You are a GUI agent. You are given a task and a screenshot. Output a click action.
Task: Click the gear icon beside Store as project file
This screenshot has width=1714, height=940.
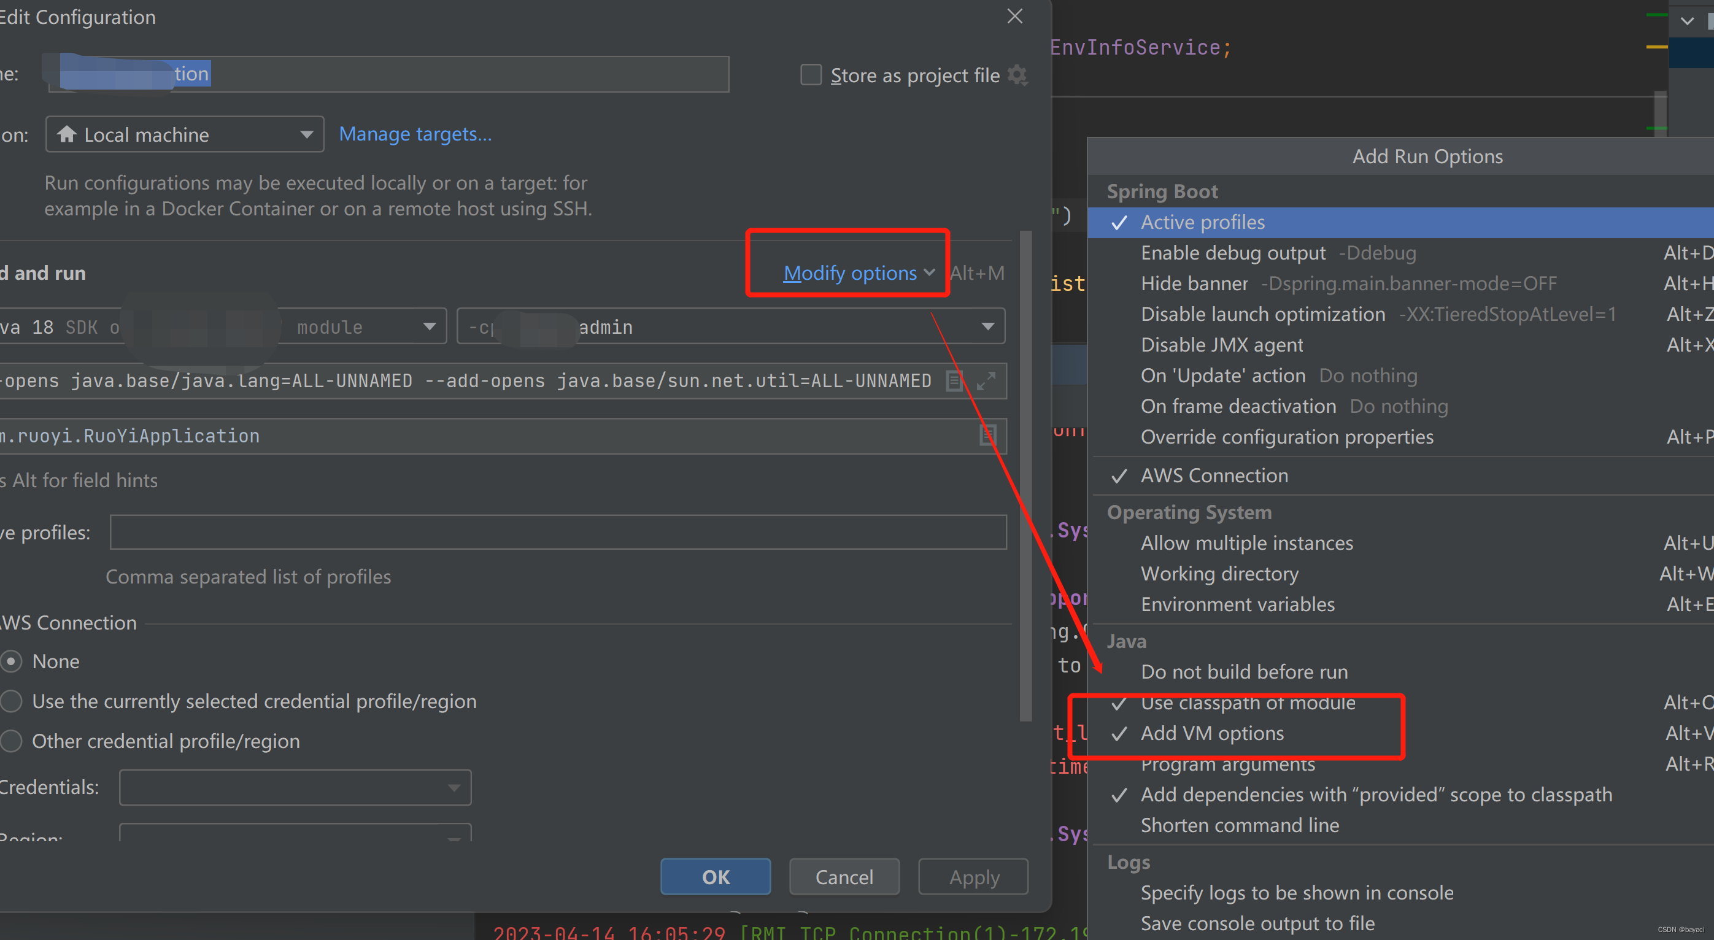coord(1017,75)
